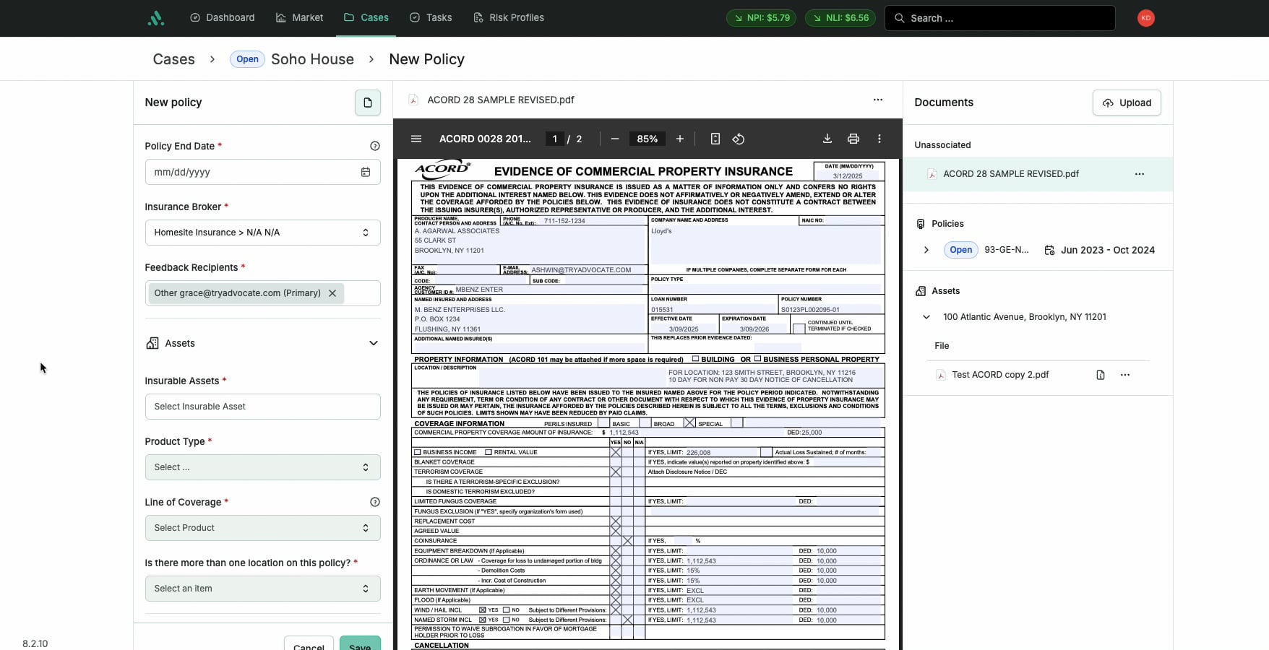Open the PDF viewer sidebar menu
This screenshot has width=1269, height=650.
click(x=416, y=139)
